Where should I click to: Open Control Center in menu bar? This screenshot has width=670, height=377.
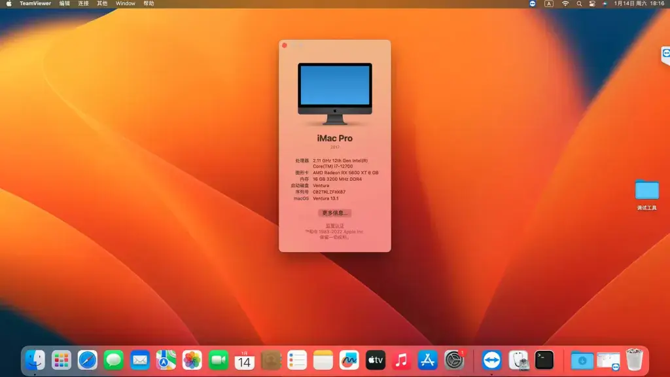tap(591, 3)
